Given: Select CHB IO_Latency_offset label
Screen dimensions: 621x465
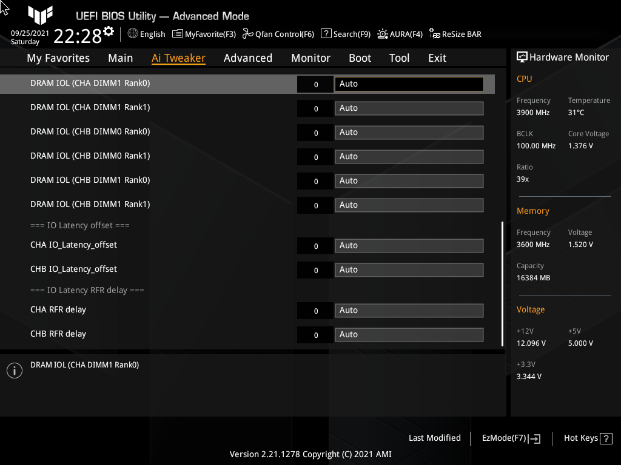Looking at the screenshot, I should [73, 269].
